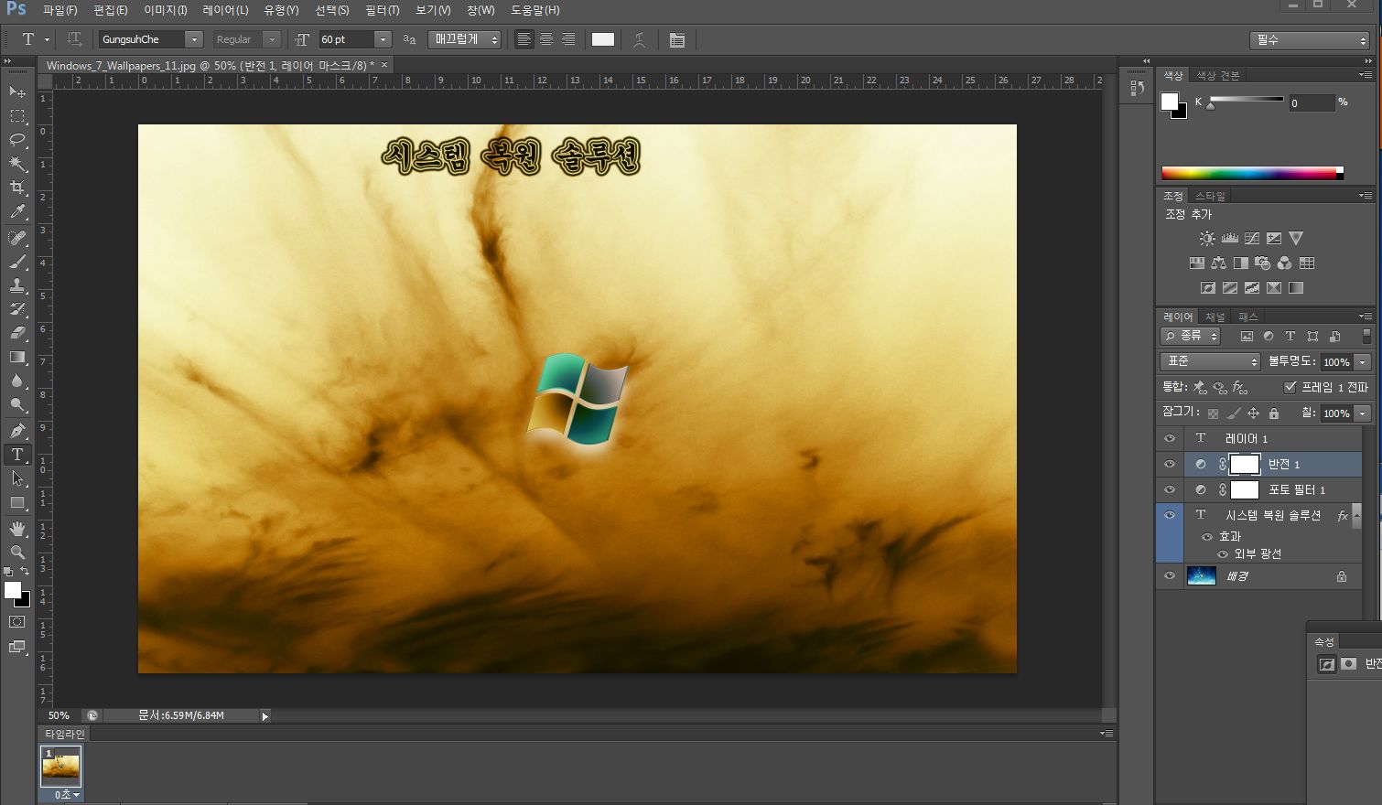Open the 파일(F) menu

(x=60, y=10)
